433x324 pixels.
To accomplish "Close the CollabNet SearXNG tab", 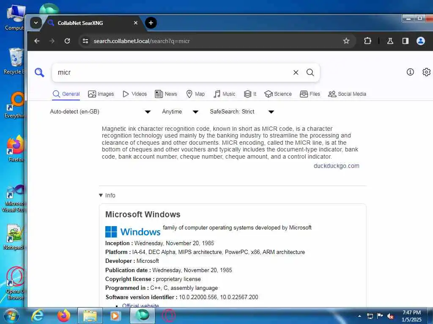I will point(136,23).
